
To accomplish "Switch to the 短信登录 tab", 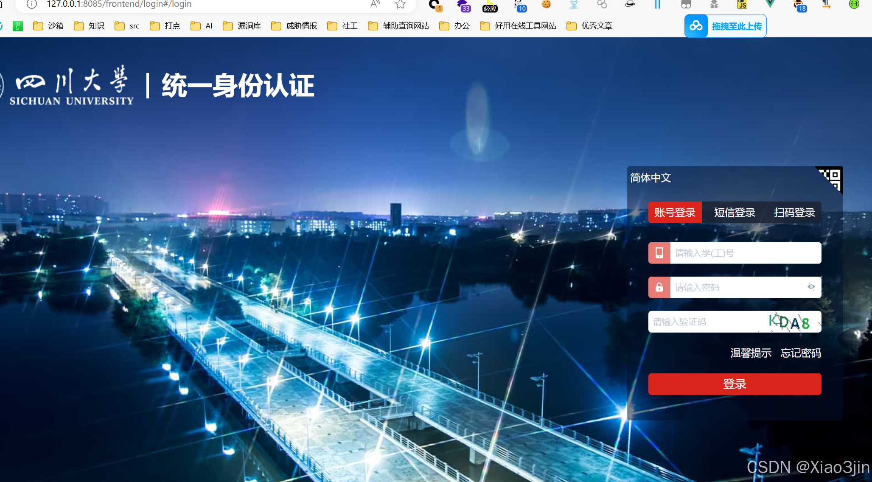I will (x=735, y=212).
